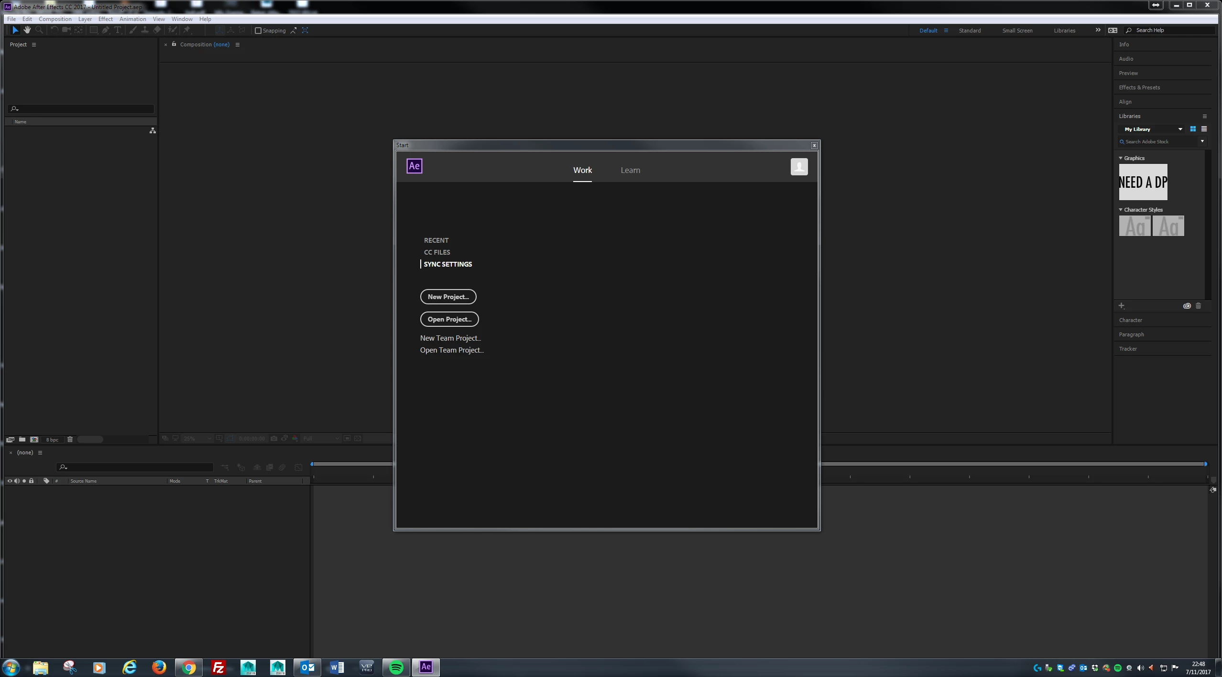Select the Horizontal Type tool

pos(118,30)
